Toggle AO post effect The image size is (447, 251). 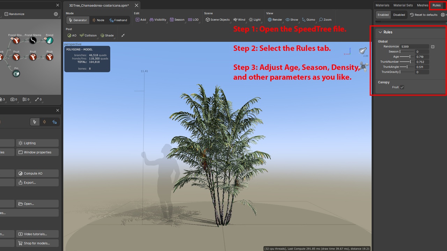click(x=72, y=35)
